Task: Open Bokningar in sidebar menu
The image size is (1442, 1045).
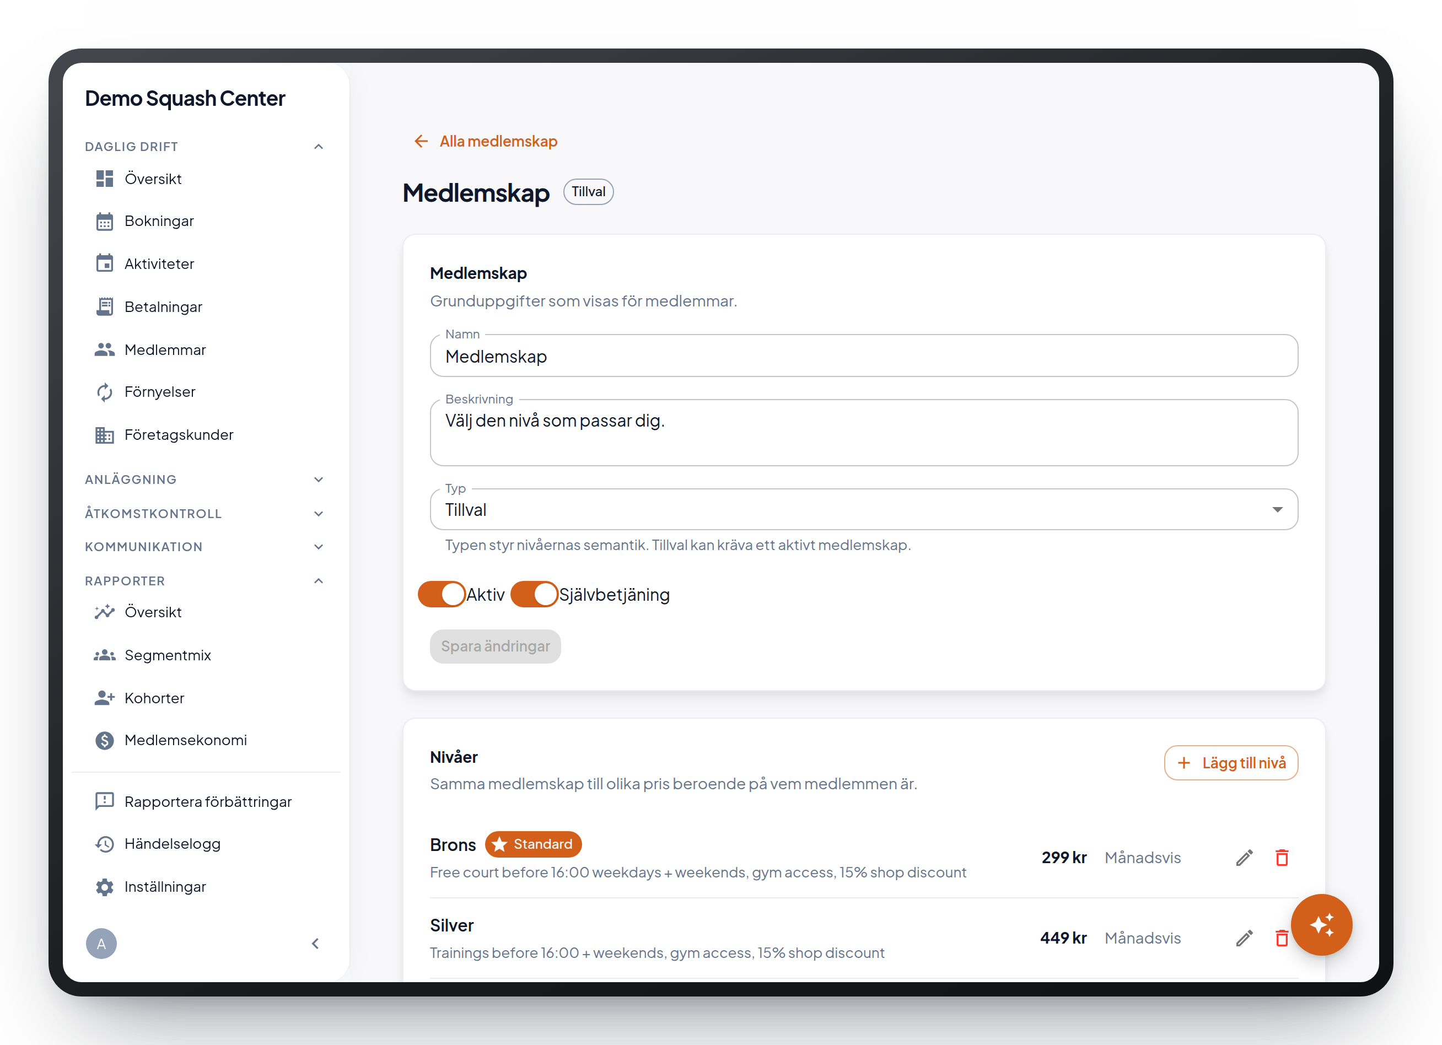Action: pyautogui.click(x=159, y=221)
